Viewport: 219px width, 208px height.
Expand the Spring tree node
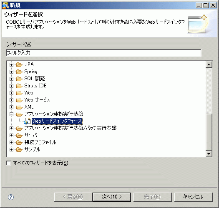pyautogui.click(x=11, y=72)
